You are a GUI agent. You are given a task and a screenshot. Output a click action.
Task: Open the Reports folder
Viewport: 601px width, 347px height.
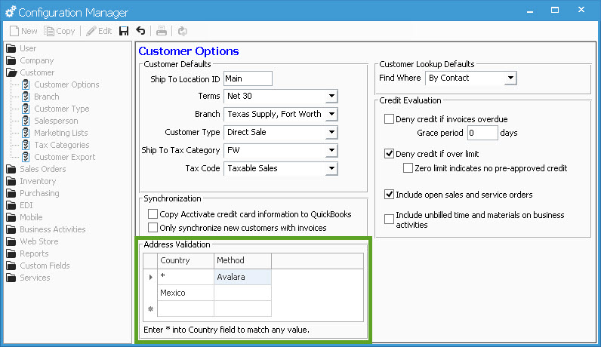pos(28,253)
